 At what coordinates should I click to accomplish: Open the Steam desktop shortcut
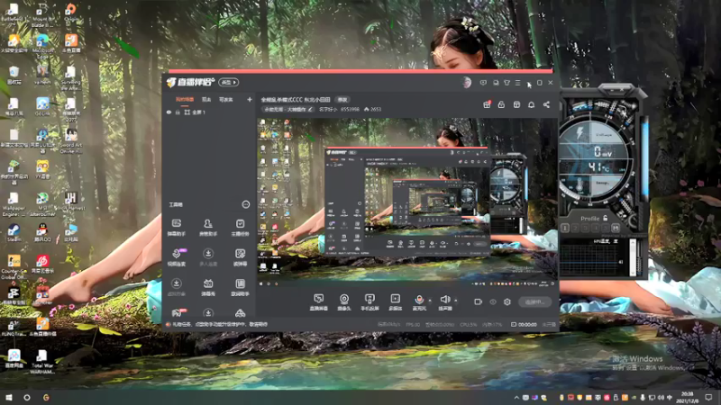point(14,233)
